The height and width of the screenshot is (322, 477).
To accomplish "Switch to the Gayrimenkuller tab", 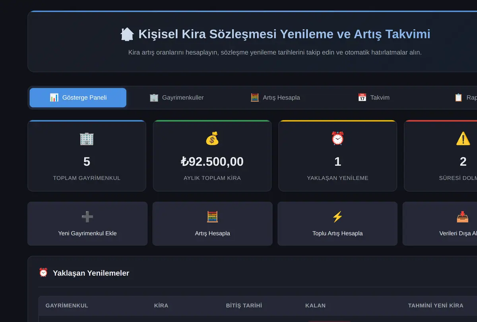I will point(176,98).
